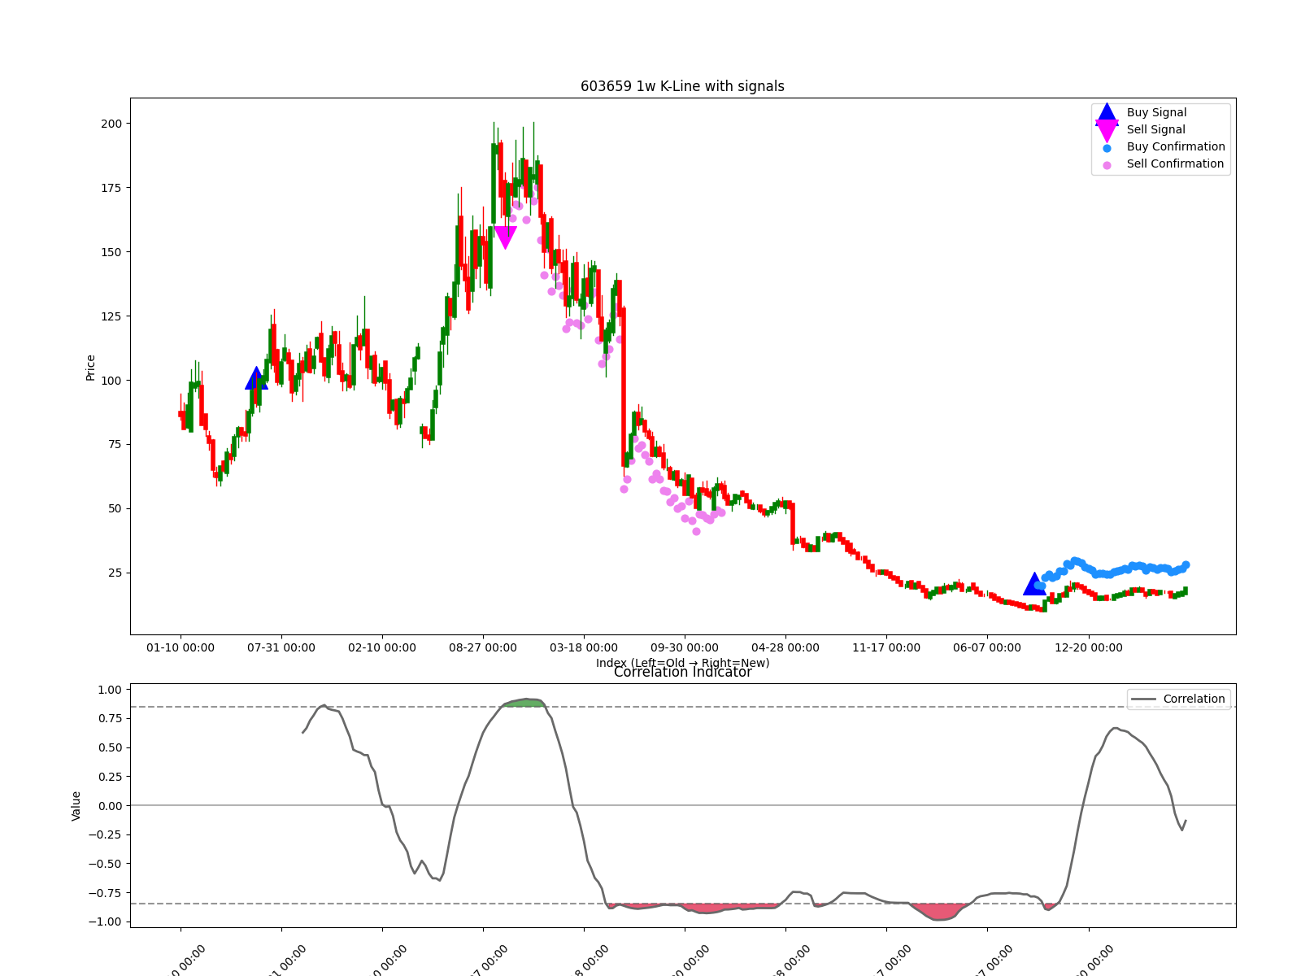Click the '-1.00' correlation tick label
1301x976 pixels.
point(106,922)
